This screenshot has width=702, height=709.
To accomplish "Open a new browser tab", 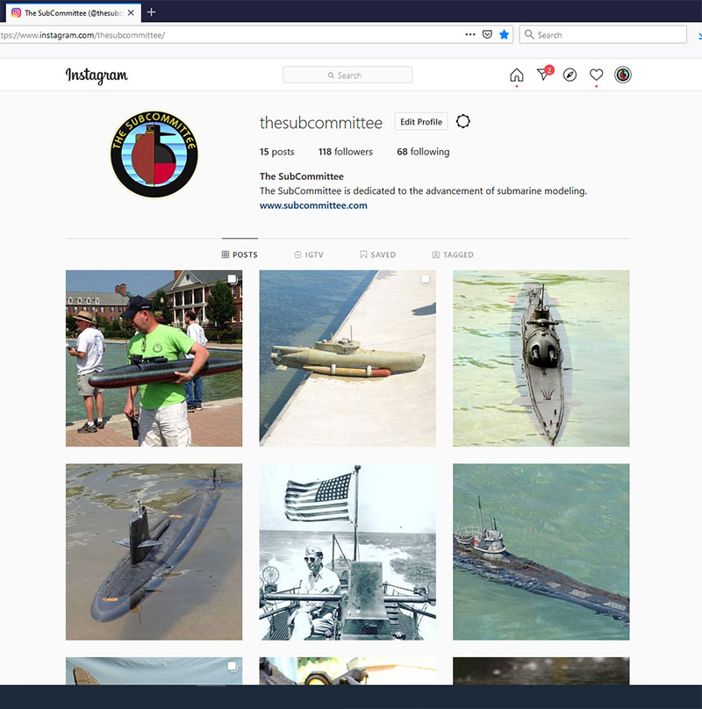I will [151, 12].
